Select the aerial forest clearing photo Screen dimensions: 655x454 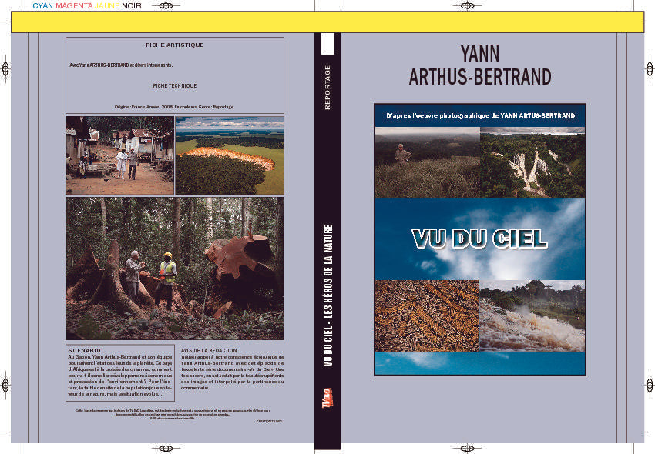[230, 155]
